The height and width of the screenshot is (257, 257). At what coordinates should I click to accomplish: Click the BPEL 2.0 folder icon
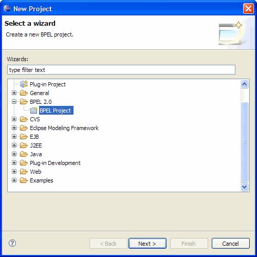pos(24,102)
